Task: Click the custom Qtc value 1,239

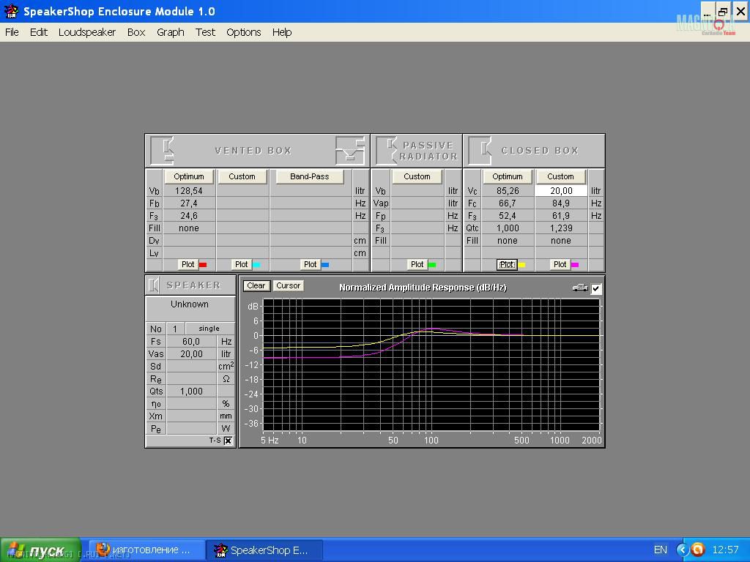Action: 560,228
